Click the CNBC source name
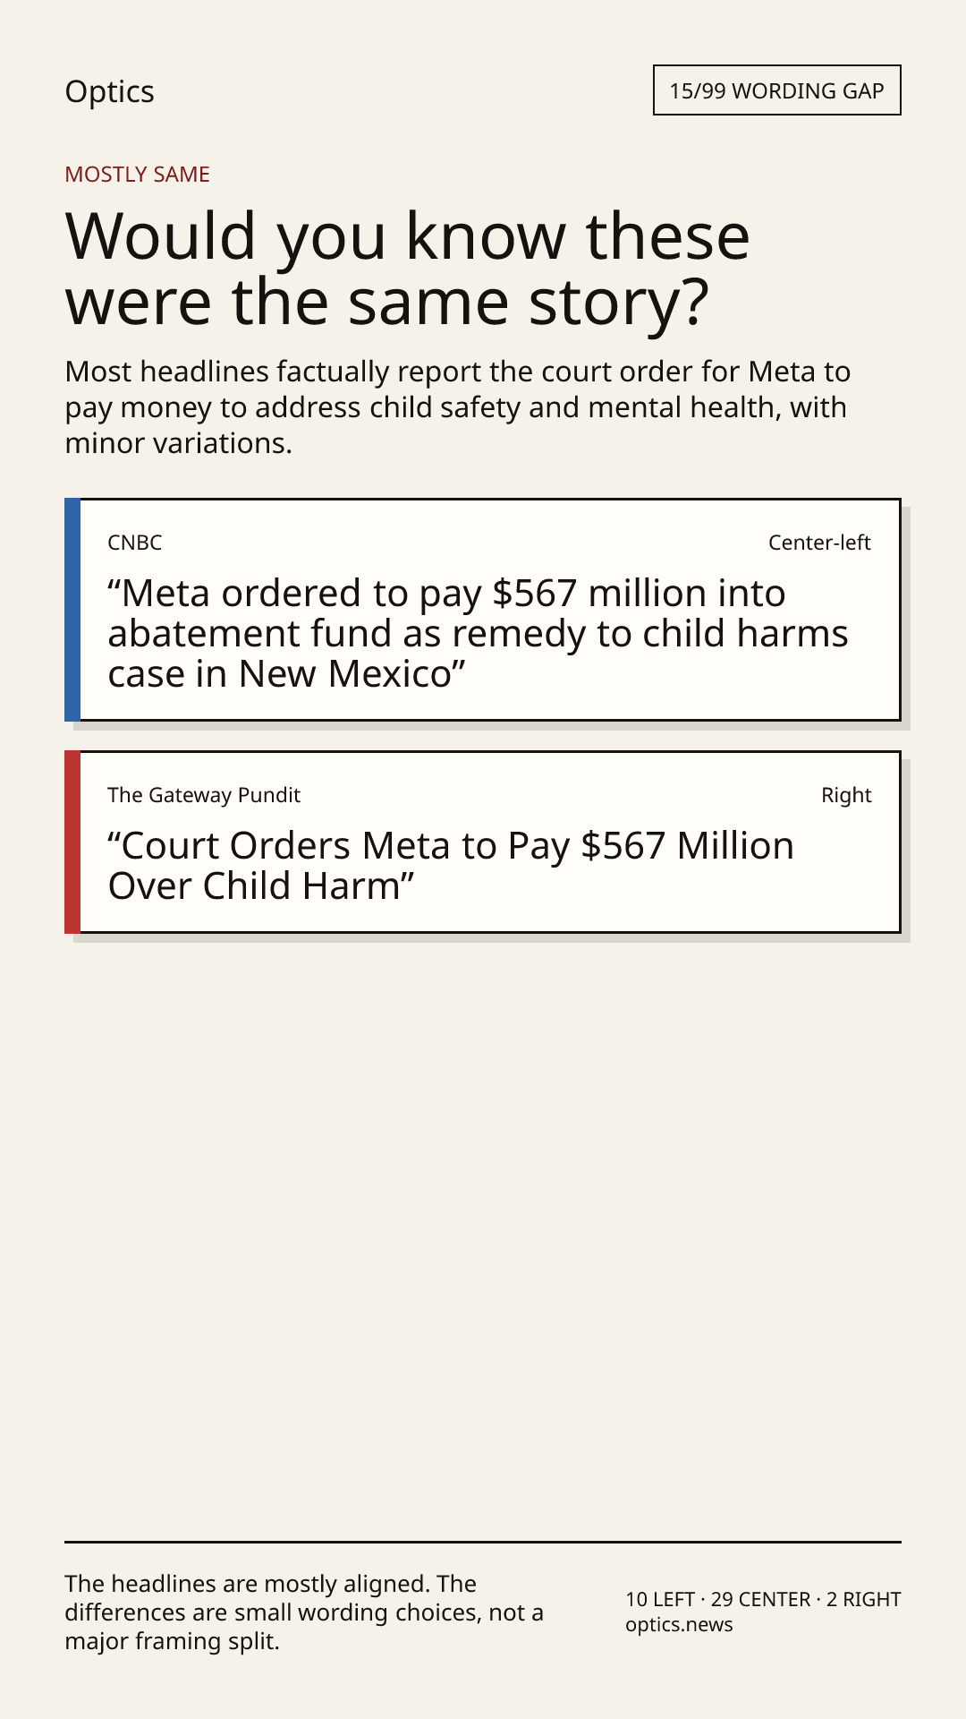This screenshot has width=966, height=1719. (135, 543)
